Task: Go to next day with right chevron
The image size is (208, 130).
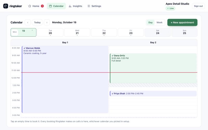Action: click(47, 22)
